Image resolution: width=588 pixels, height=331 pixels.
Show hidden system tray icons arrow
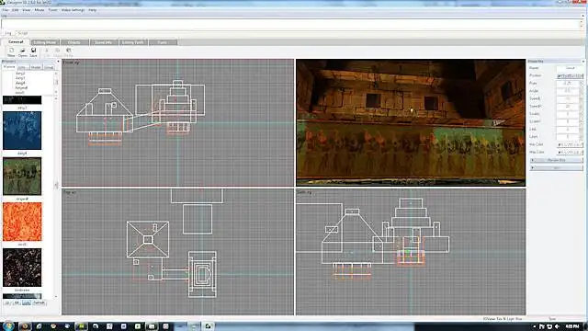(x=535, y=326)
